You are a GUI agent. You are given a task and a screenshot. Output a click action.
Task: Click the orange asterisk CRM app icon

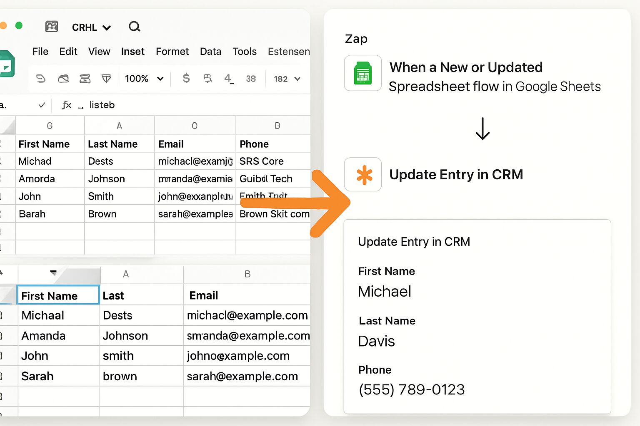tap(363, 174)
